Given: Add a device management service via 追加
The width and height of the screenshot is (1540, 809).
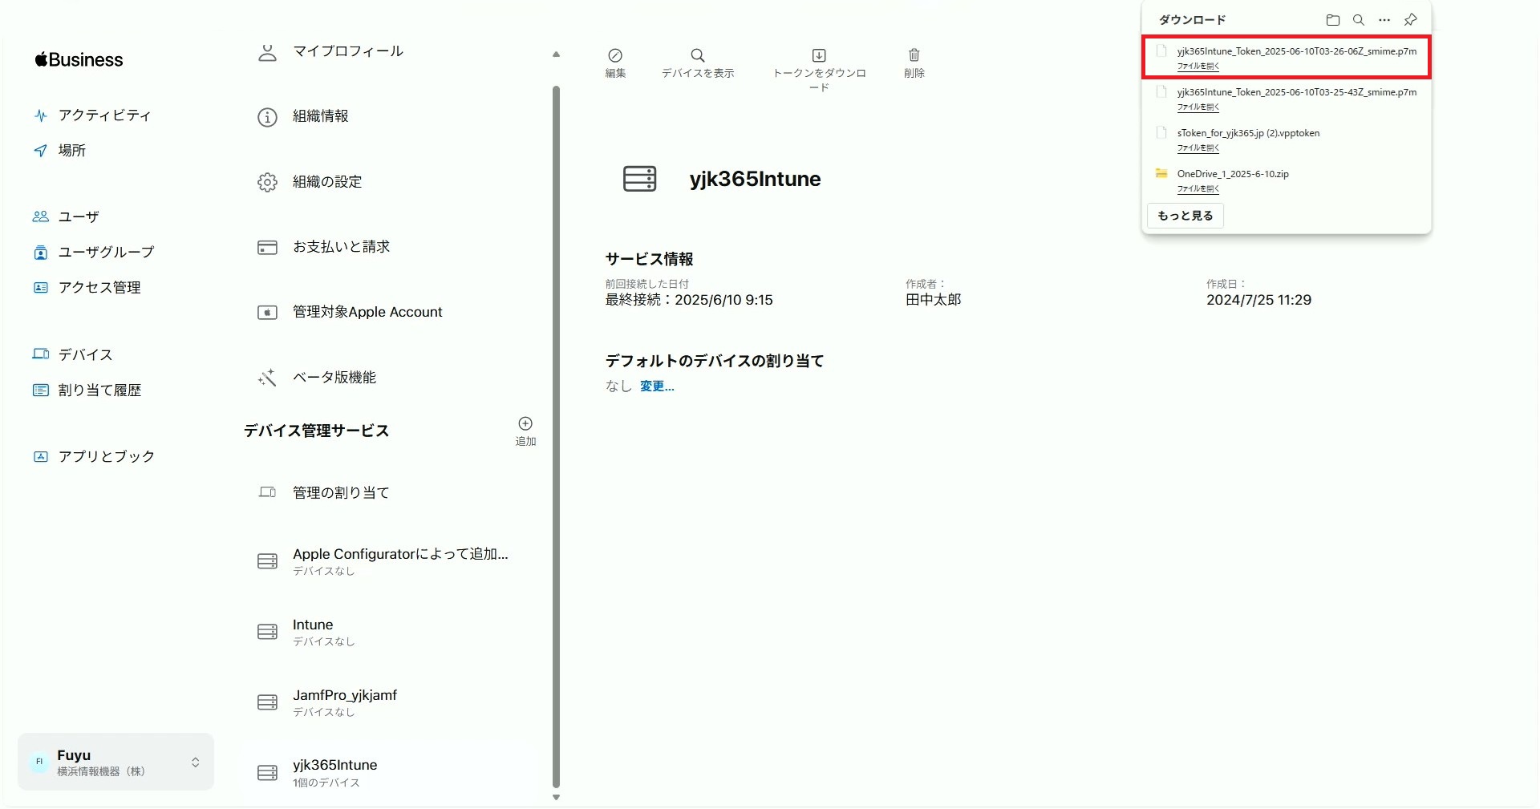Looking at the screenshot, I should pyautogui.click(x=525, y=431).
